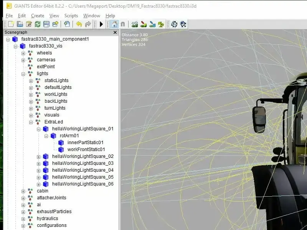Expand the hellaWorkingLightSquare_06 node
Screen dimensions: 307x230
[39, 184]
